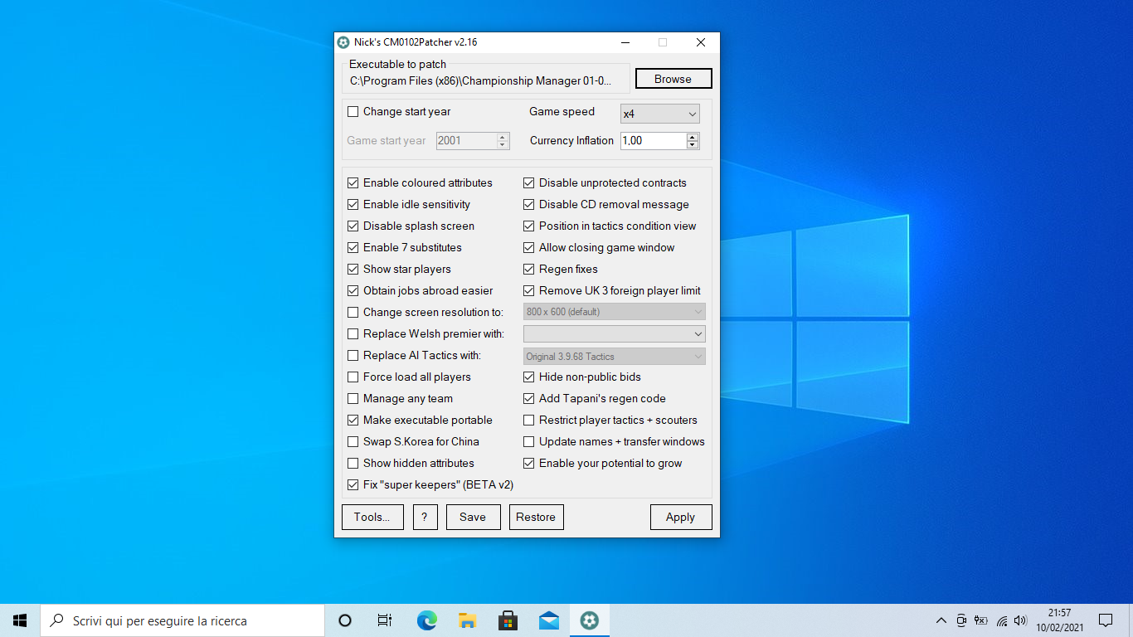Click the Apply button

[x=681, y=517]
